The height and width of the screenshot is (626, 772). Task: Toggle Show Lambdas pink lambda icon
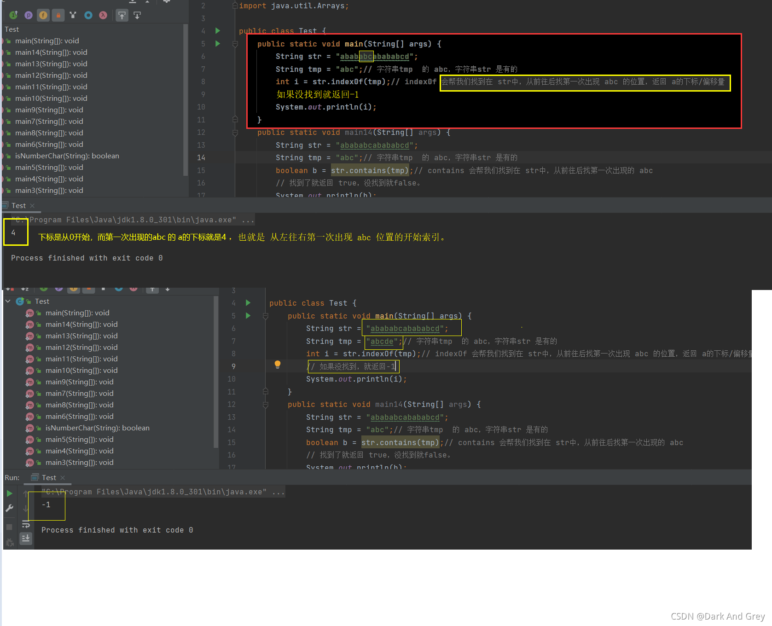(103, 15)
